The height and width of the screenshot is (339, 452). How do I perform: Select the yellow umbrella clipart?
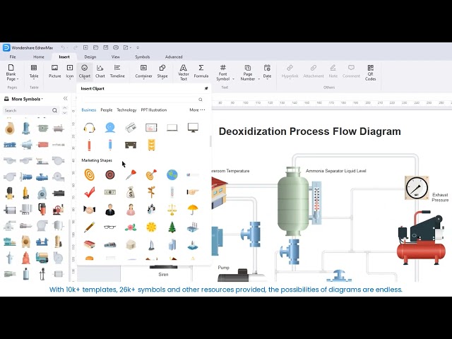pyautogui.click(x=193, y=210)
